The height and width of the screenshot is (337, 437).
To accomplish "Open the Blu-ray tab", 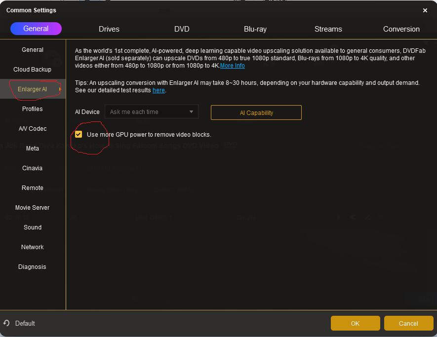I will point(255,29).
